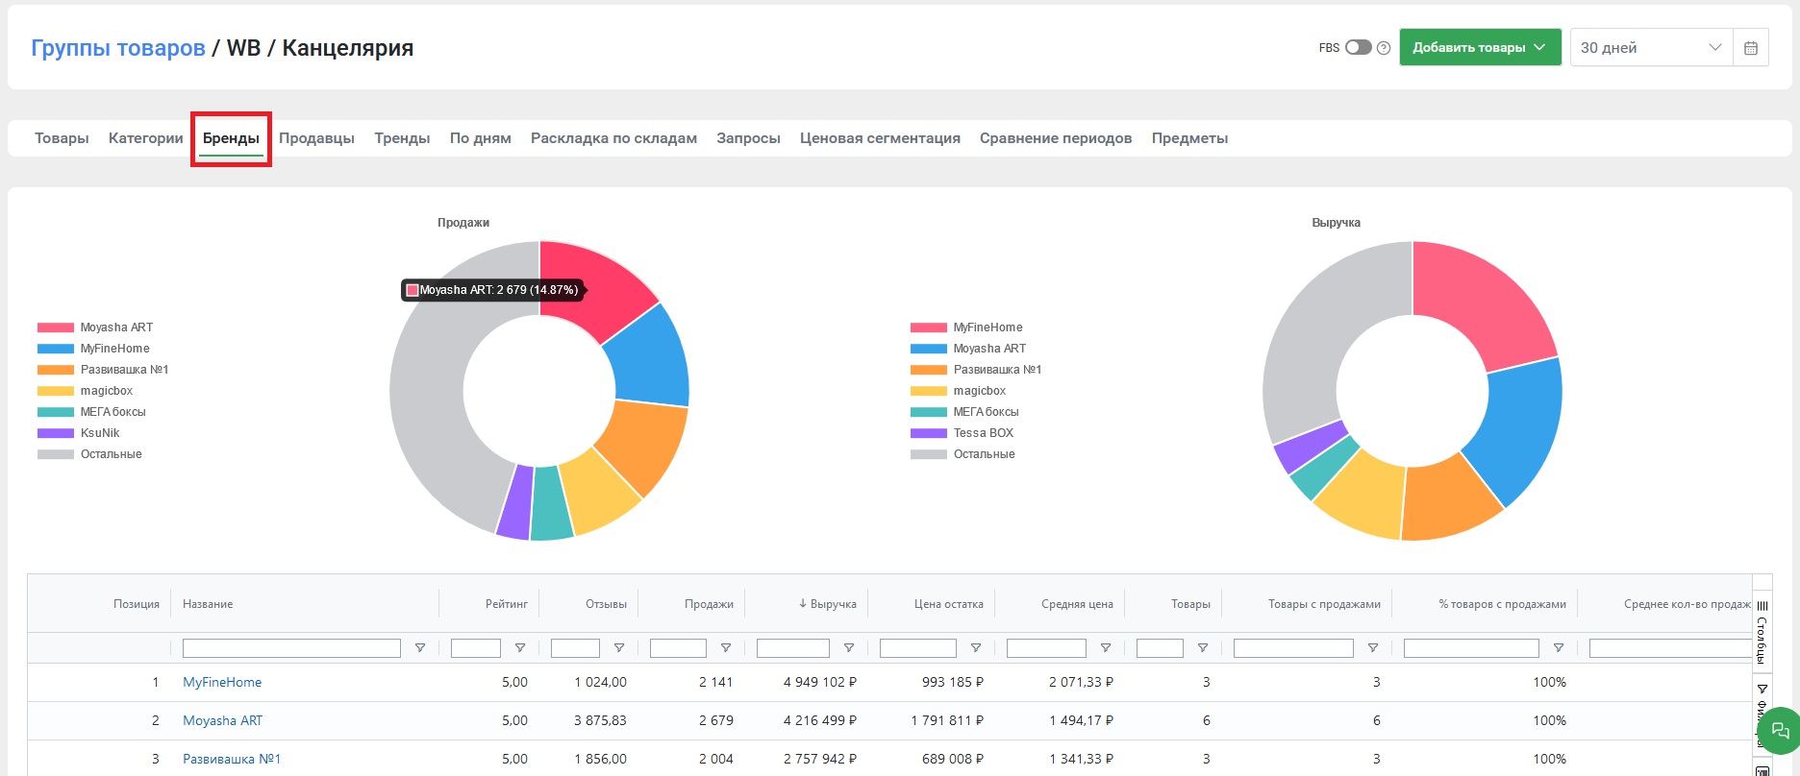Open the Столбцы columns side panel

coord(1762,632)
